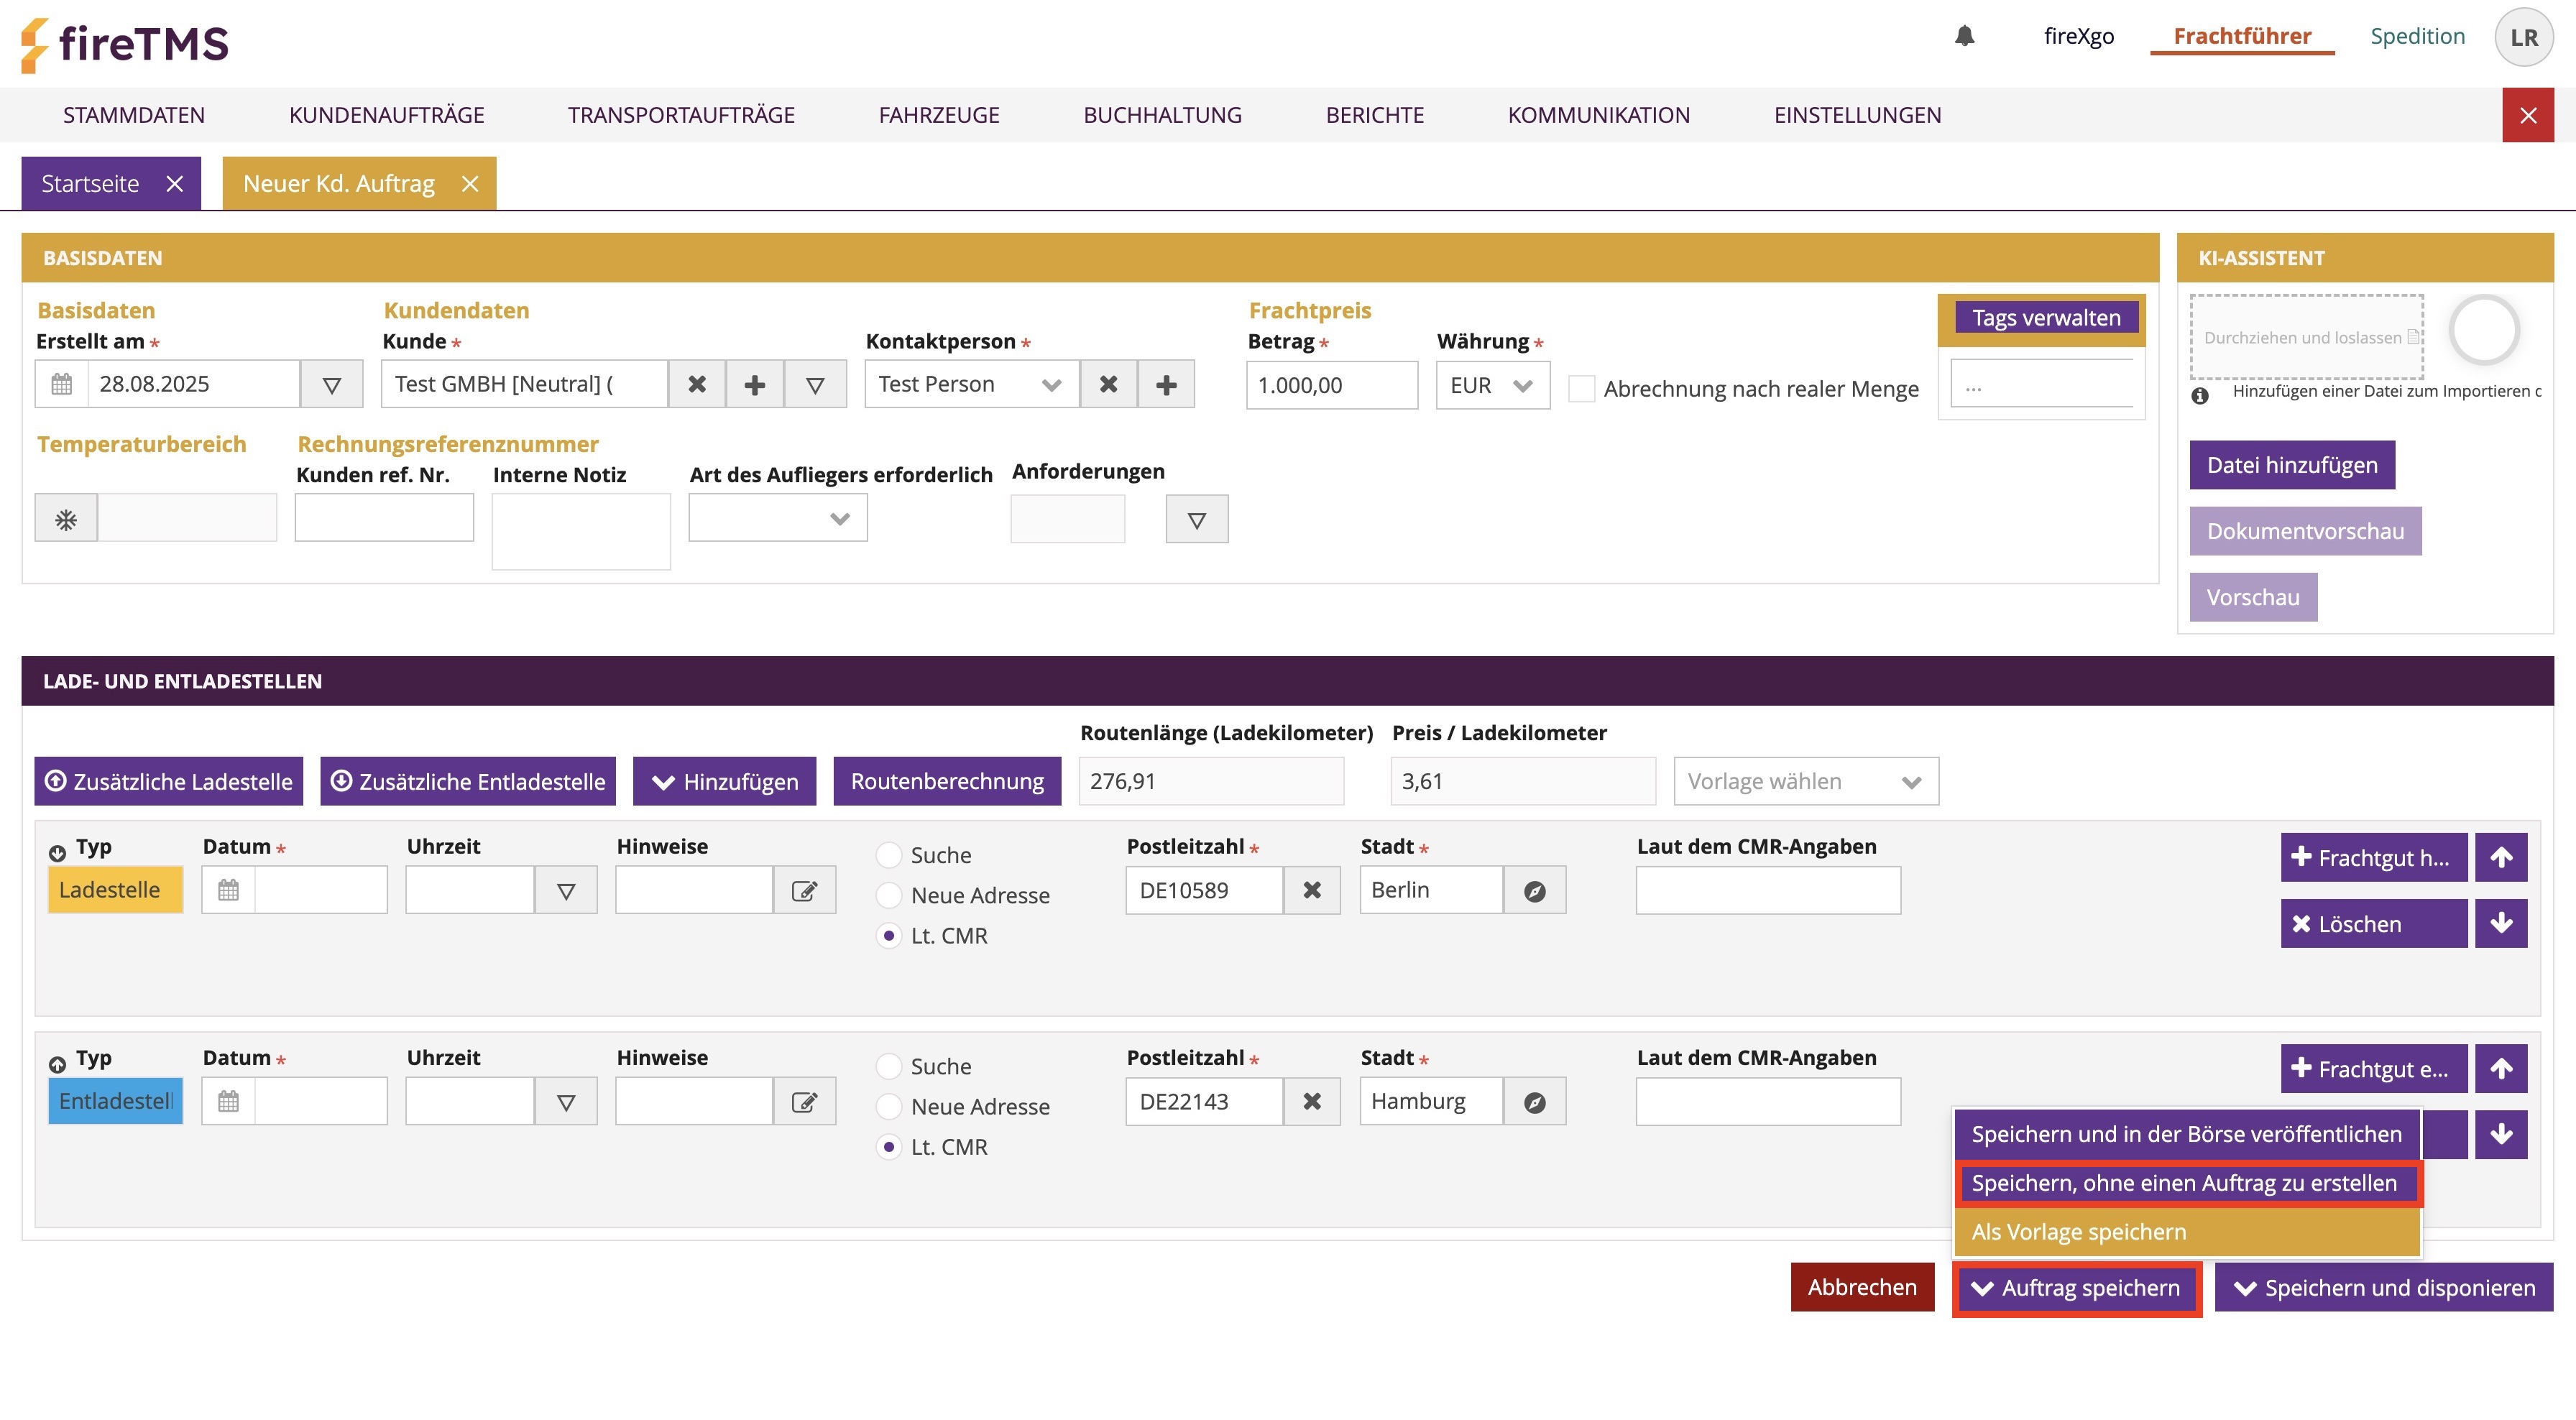
Task: Open calendar icon for Entladestelle Datum
Action: click(x=229, y=1102)
